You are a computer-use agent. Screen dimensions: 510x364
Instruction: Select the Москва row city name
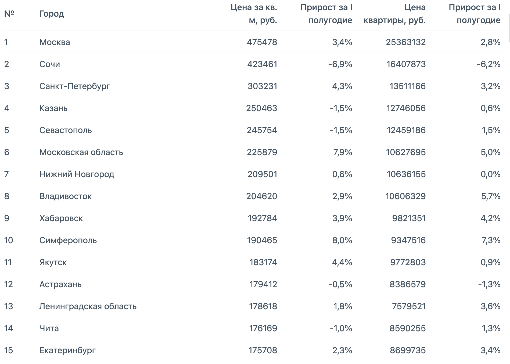55,42
